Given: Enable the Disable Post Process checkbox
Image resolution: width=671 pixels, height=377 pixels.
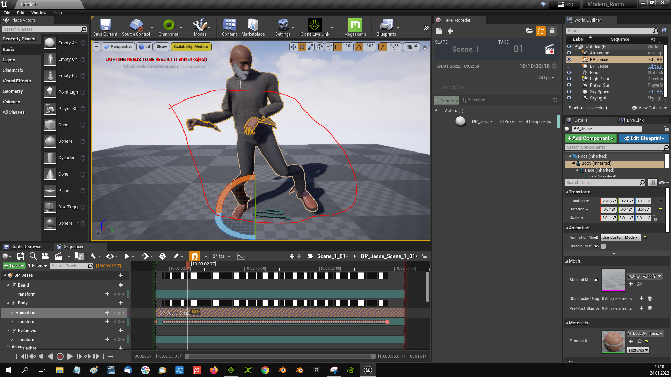Looking at the screenshot, I should (x=603, y=246).
